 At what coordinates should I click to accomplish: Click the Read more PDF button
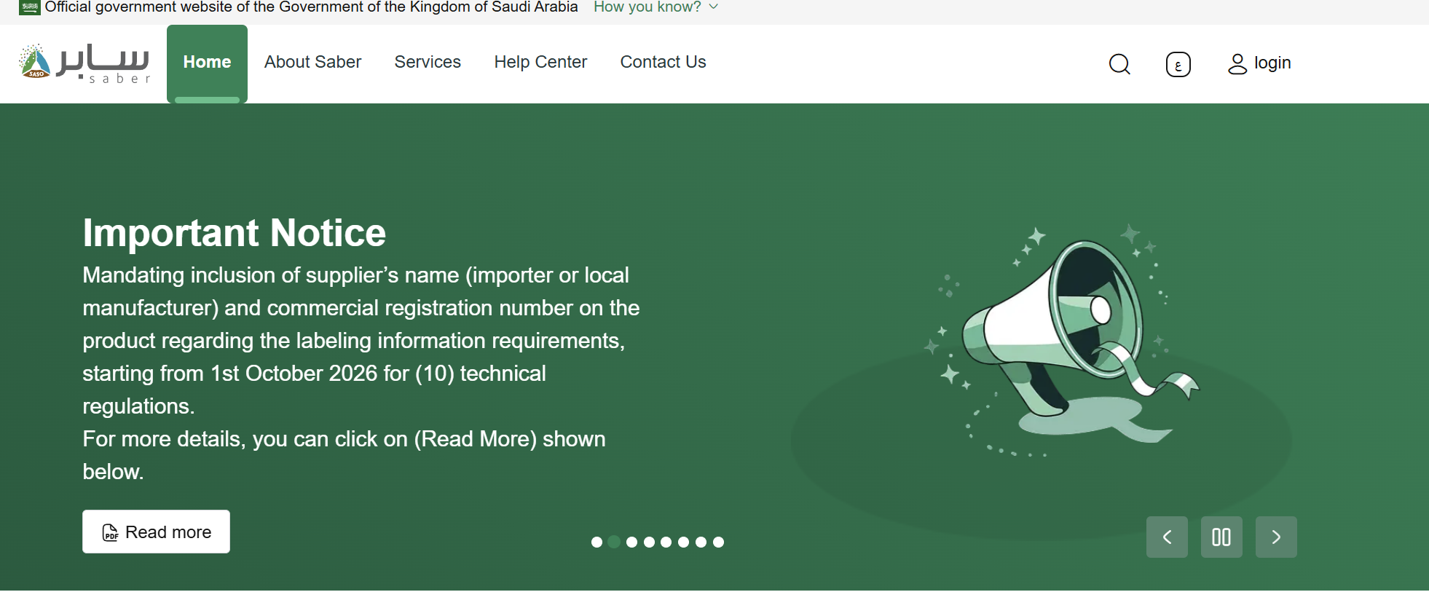tap(156, 532)
